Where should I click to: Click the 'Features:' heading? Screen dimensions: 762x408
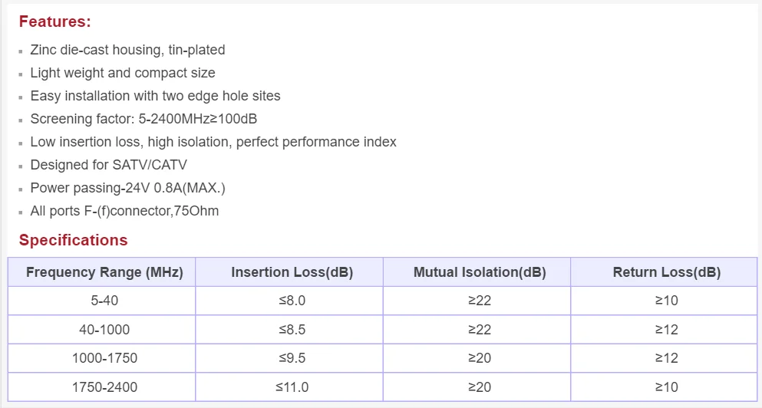click(x=54, y=21)
